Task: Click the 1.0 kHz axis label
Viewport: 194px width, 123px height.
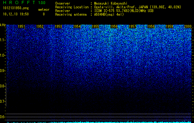Action: click(2, 55)
